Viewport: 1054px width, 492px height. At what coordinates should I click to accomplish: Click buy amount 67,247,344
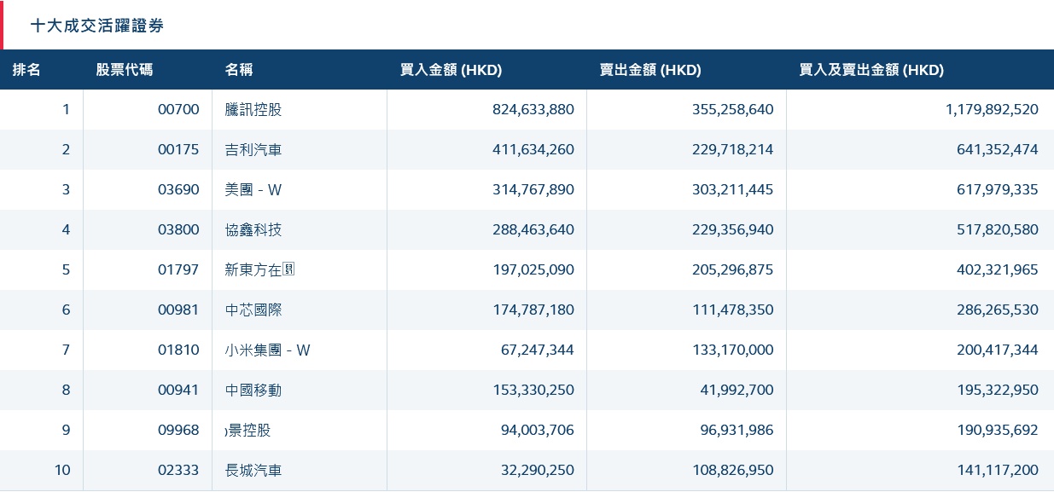pos(538,350)
